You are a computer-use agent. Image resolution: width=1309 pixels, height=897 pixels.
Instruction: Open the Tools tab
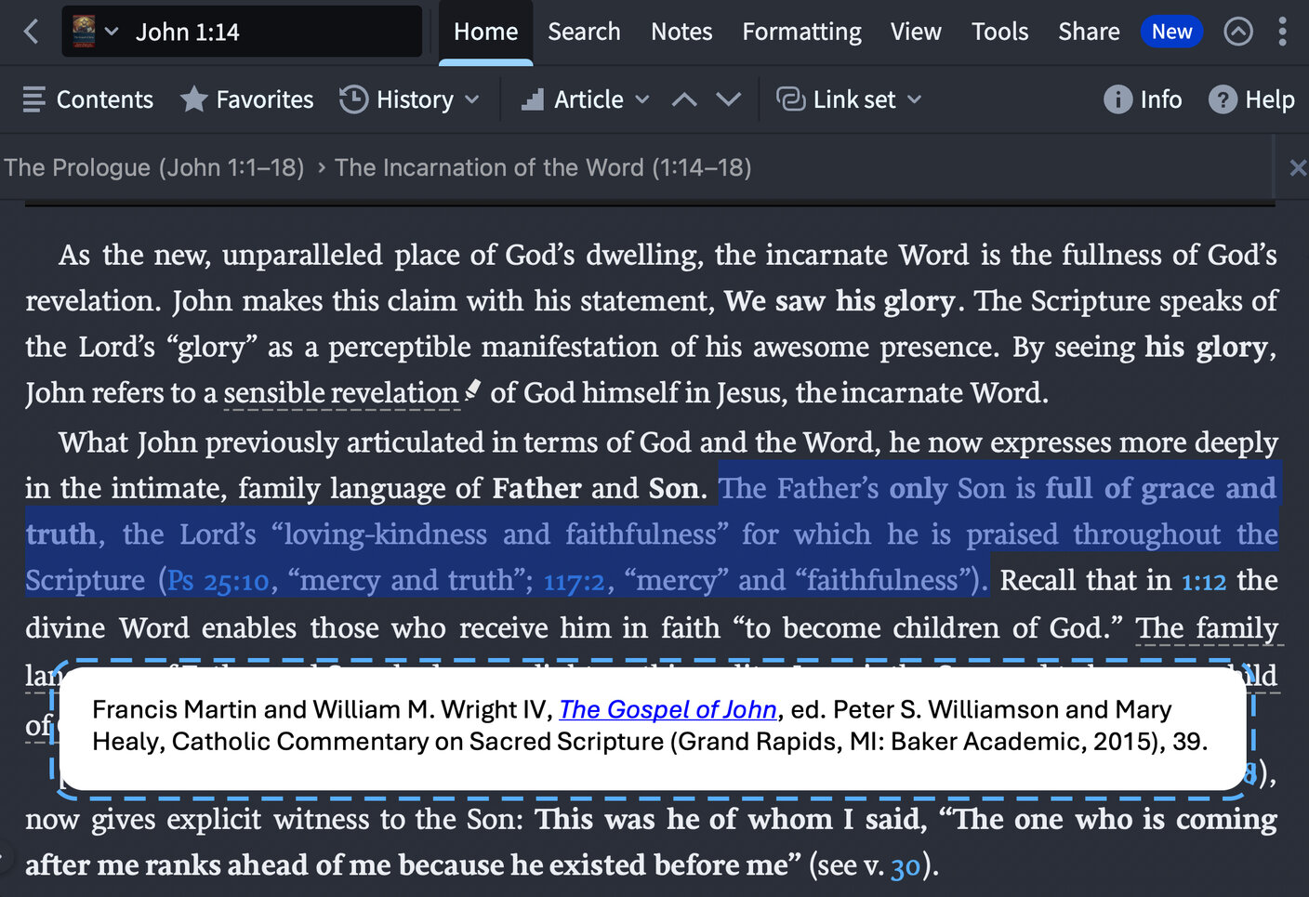point(999,32)
